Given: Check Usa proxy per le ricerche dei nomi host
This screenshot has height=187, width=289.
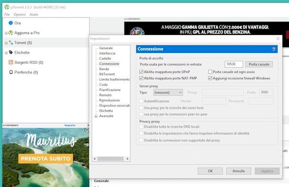Looking at the screenshot, I should 141,107.
